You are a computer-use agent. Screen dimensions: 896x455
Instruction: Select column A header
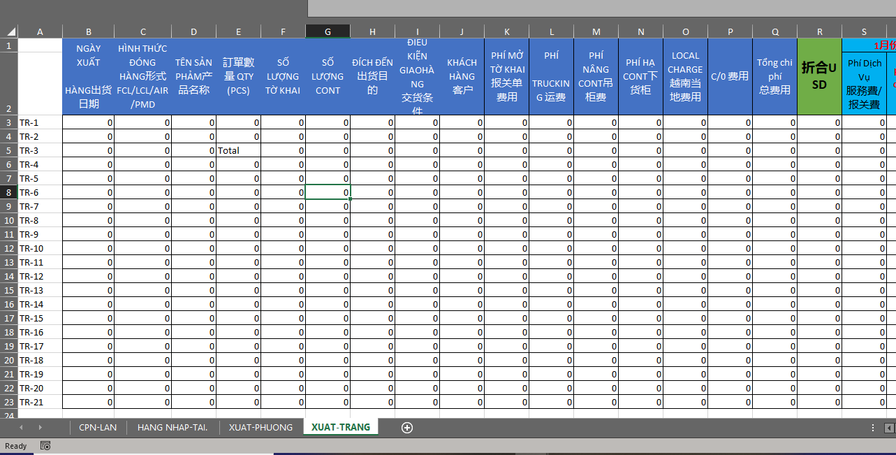point(40,31)
